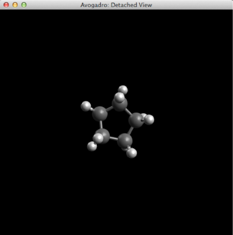Select the hydrogen on the far left

pyautogui.click(x=86, y=106)
